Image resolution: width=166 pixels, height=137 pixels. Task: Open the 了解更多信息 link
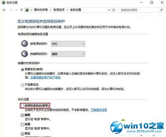pyautogui.click(x=99, y=110)
